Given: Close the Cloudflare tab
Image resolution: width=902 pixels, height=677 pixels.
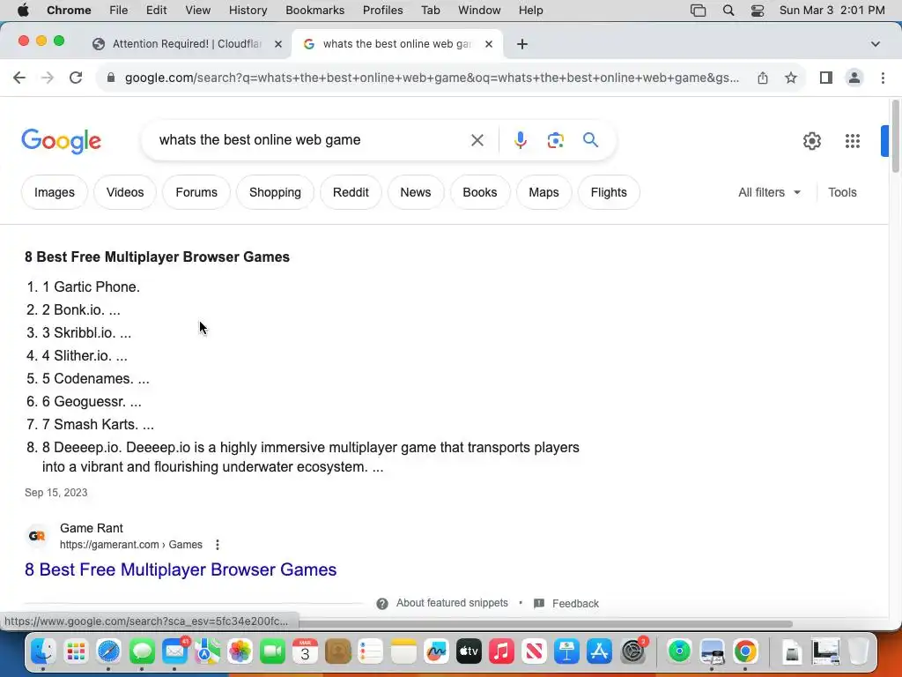Looking at the screenshot, I should 277,44.
